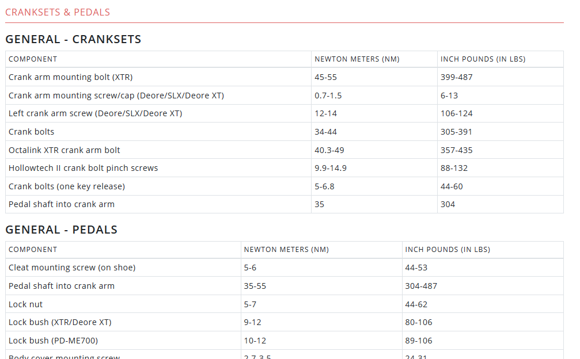Click the 45-55 Newton meters value
The width and height of the screenshot is (580, 359).
pyautogui.click(x=325, y=77)
